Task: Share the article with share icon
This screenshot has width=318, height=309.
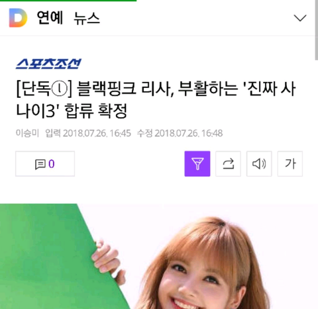Action: [228, 163]
